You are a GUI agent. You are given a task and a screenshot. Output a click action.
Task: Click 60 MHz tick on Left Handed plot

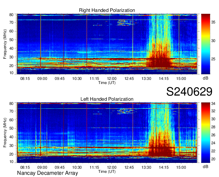(11, 120)
